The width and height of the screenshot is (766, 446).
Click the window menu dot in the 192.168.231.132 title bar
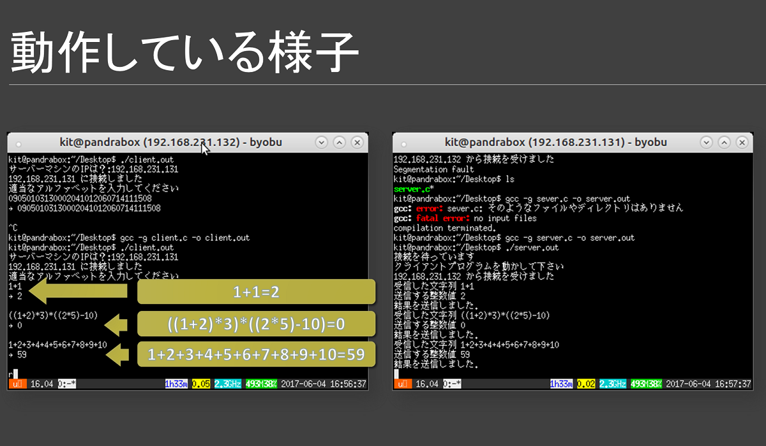pos(18,144)
